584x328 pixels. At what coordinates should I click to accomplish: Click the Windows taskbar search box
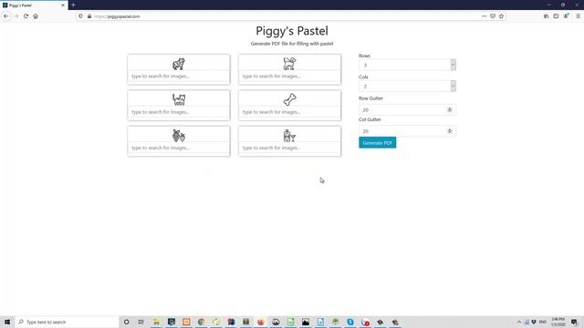tap(67, 322)
